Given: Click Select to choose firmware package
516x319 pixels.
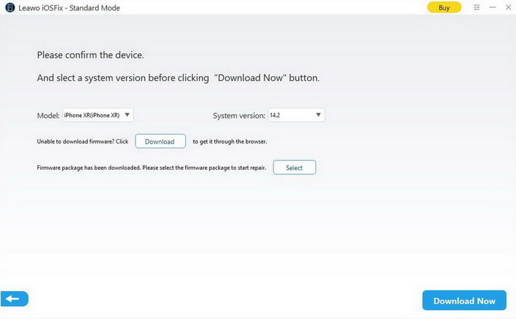Looking at the screenshot, I should pyautogui.click(x=294, y=168).
